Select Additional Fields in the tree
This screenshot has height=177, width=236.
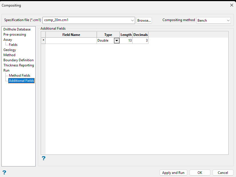tap(21, 81)
